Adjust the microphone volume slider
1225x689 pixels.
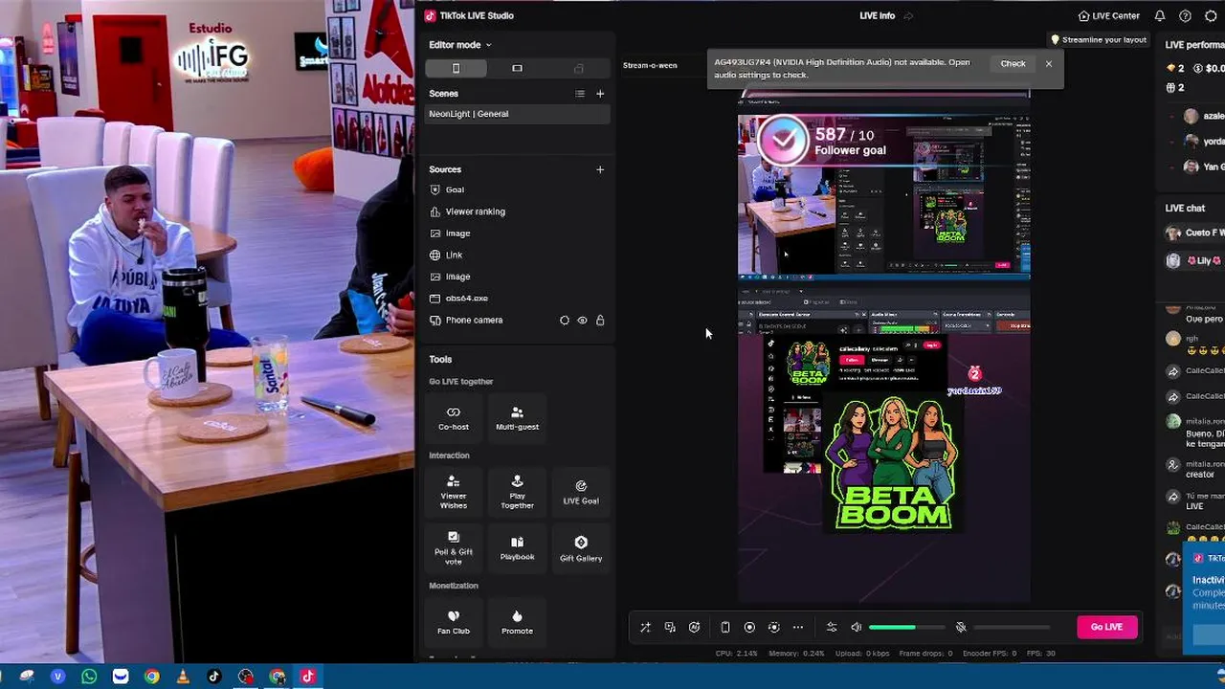click(1012, 628)
